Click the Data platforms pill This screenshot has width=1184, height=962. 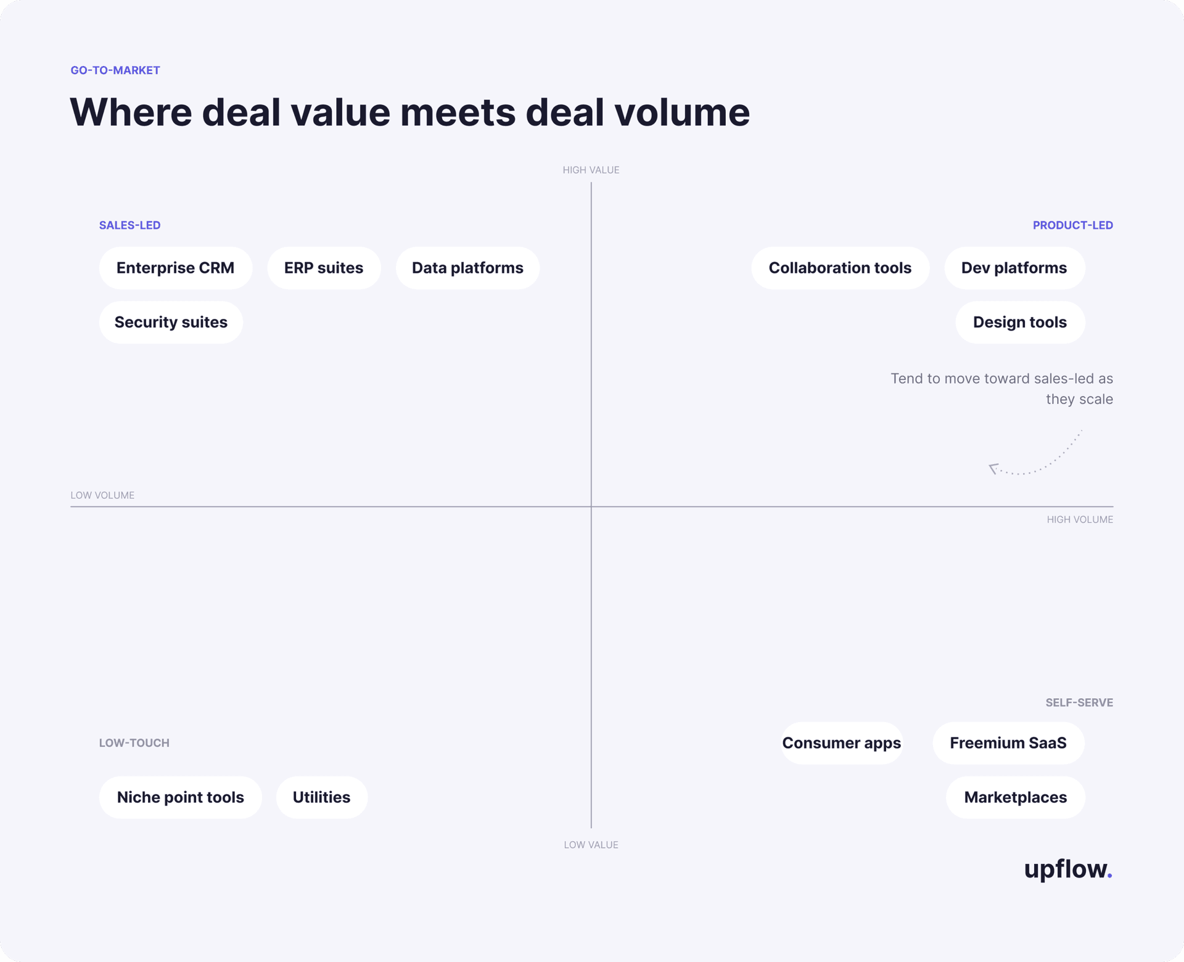pyautogui.click(x=467, y=268)
